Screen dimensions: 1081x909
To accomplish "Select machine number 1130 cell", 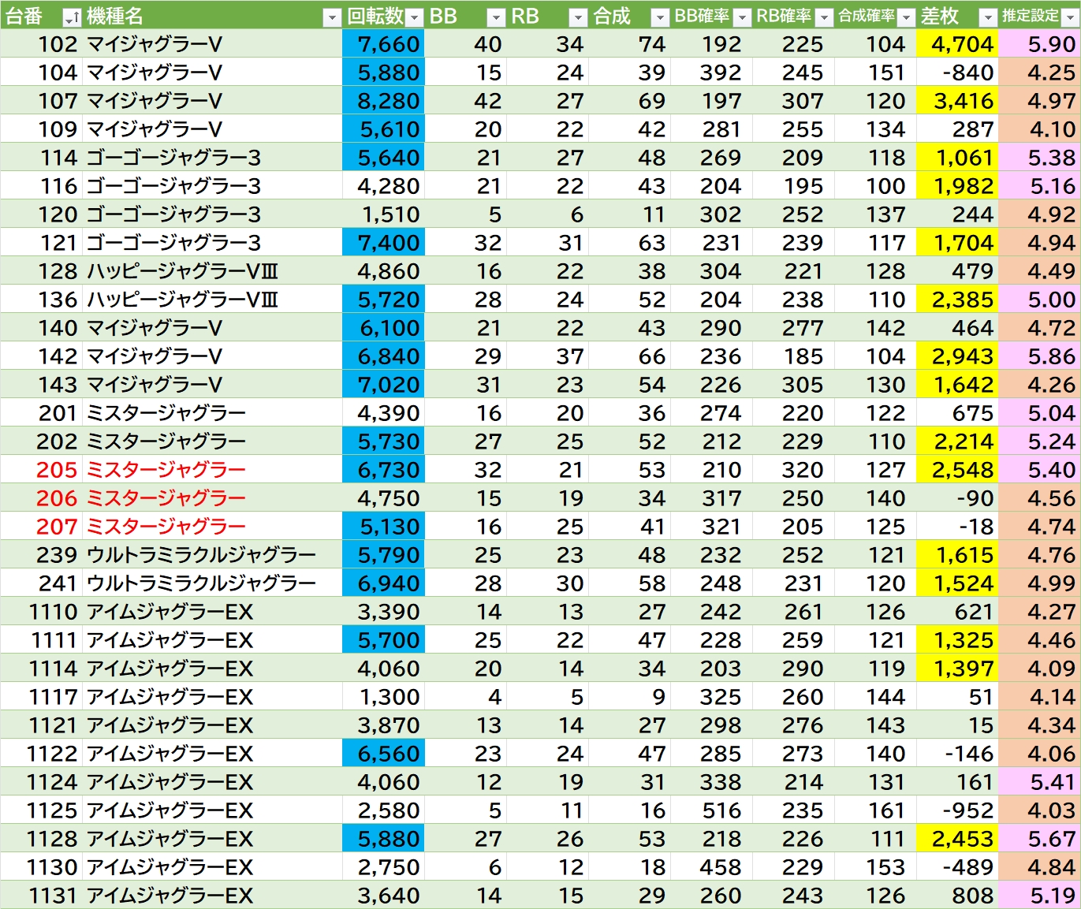I will [x=41, y=867].
